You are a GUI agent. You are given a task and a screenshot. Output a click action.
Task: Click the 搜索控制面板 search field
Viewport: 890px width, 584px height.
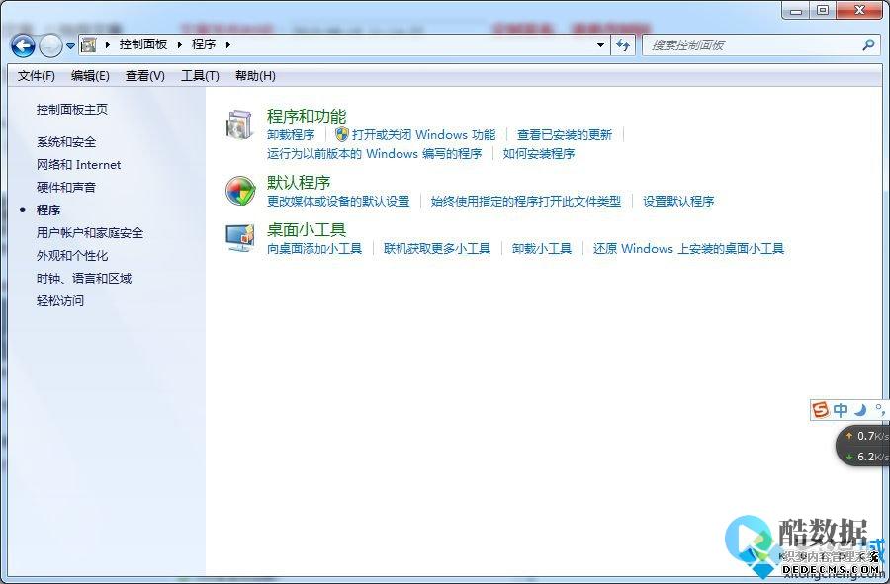[x=761, y=45]
